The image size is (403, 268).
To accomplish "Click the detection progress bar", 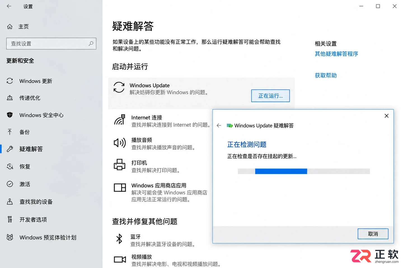I will (304, 171).
